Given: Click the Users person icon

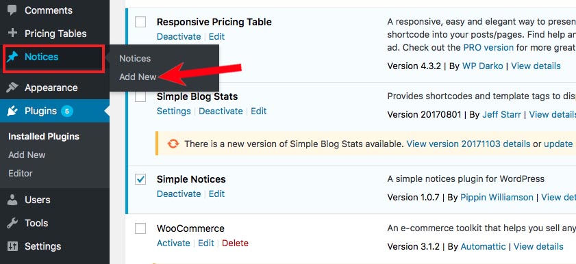Looking at the screenshot, I should point(12,200).
